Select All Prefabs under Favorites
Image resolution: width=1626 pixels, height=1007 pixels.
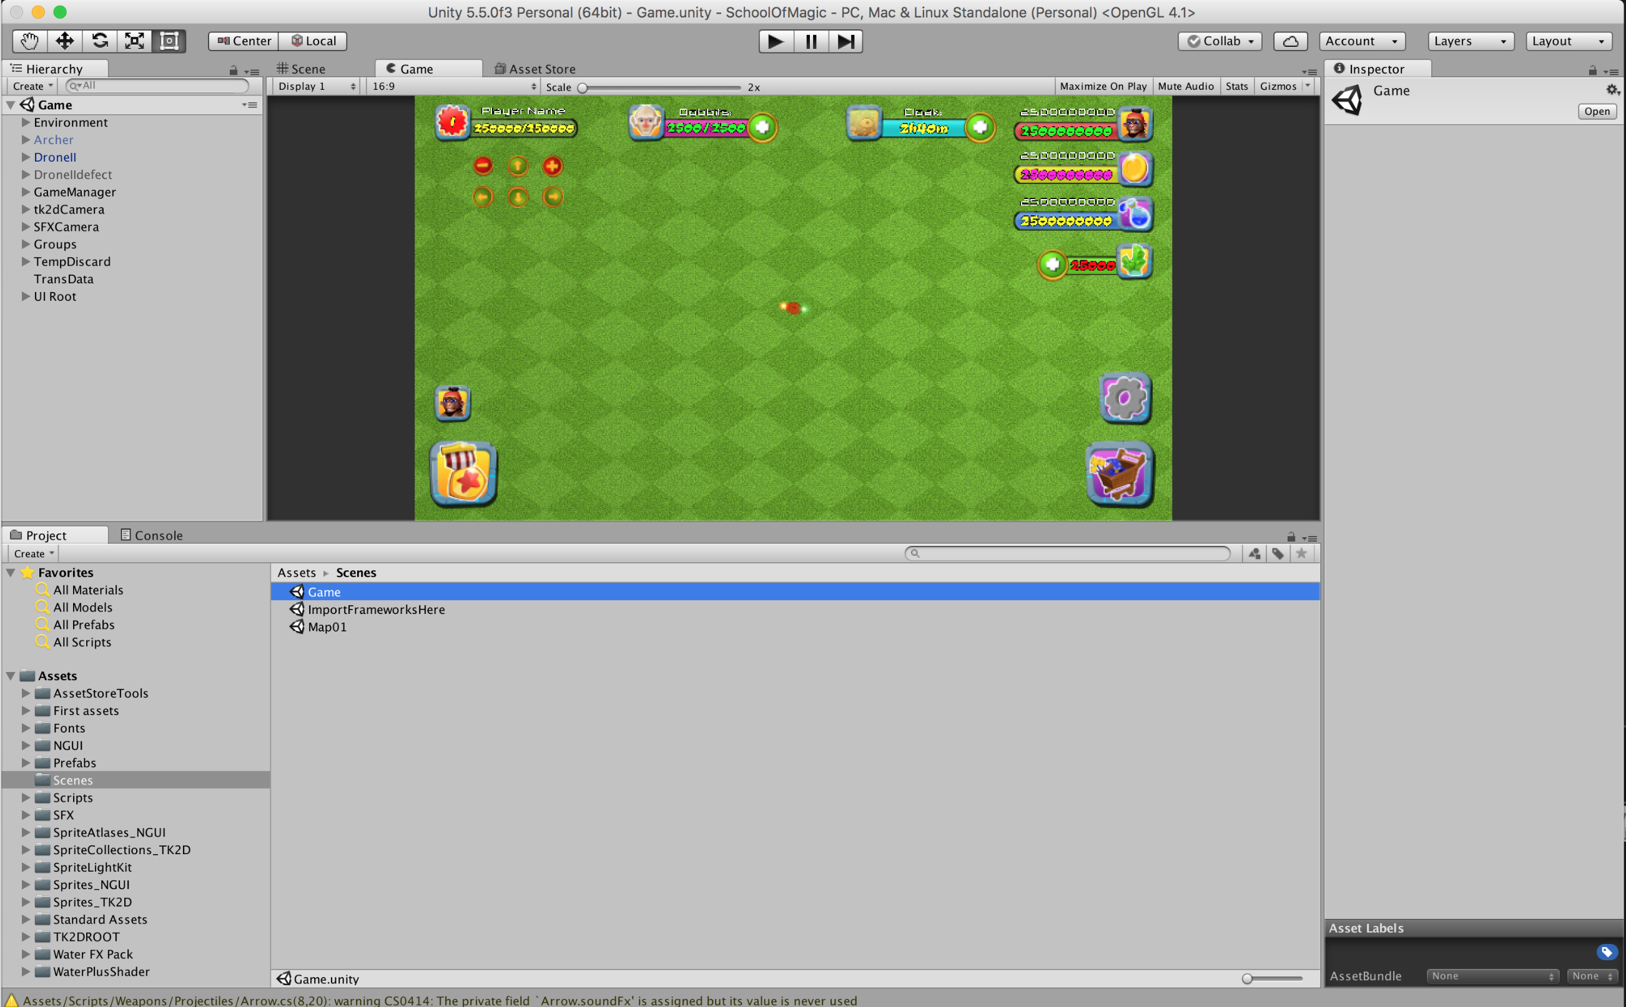84,625
